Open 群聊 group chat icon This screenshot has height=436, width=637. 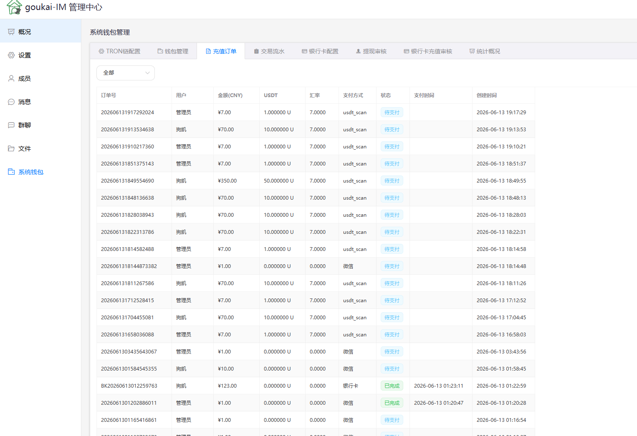11,125
